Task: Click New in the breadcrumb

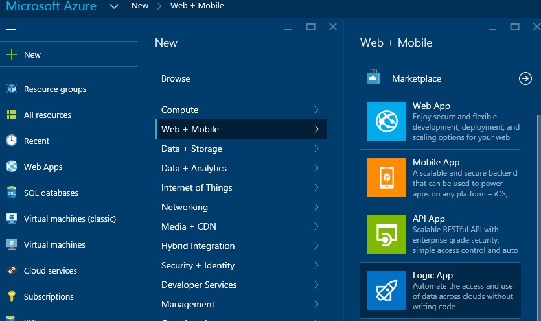Action: (139, 6)
